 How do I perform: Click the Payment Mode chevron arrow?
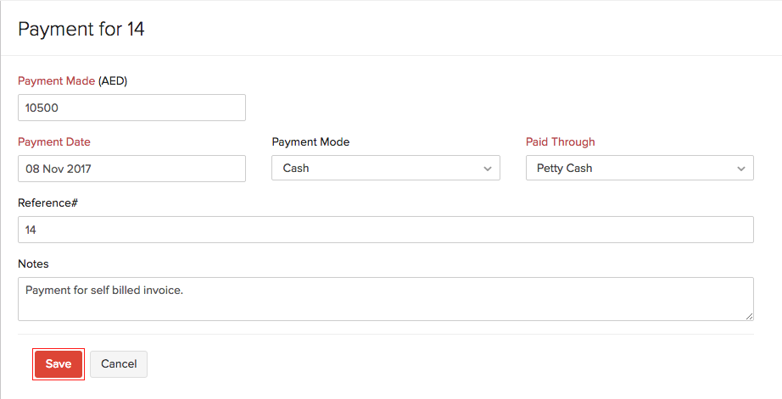(x=488, y=169)
